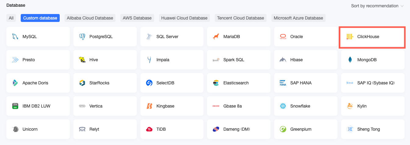Click the Dameng DM logo icon
Screen dimensions: 410x145
216,129
